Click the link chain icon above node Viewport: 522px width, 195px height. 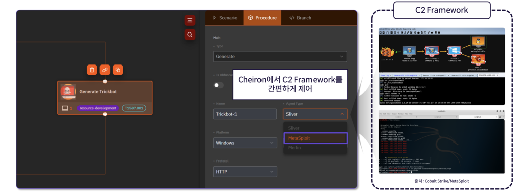[x=105, y=70]
